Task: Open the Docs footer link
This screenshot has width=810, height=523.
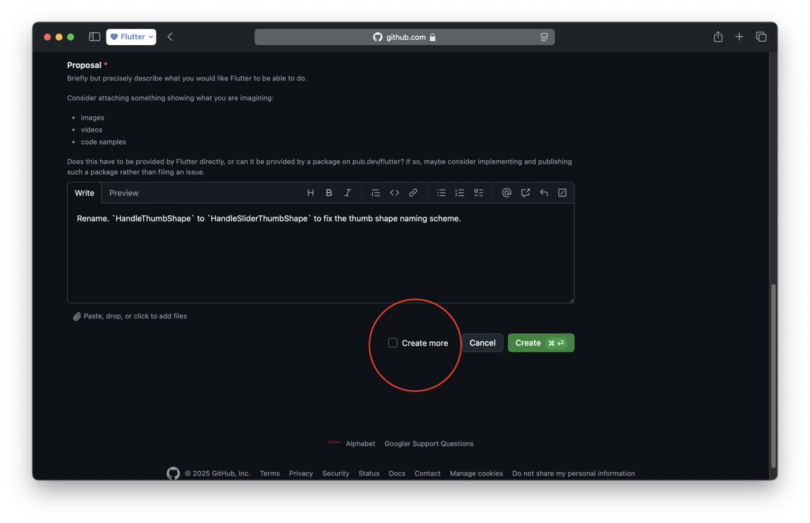Action: [397, 474]
